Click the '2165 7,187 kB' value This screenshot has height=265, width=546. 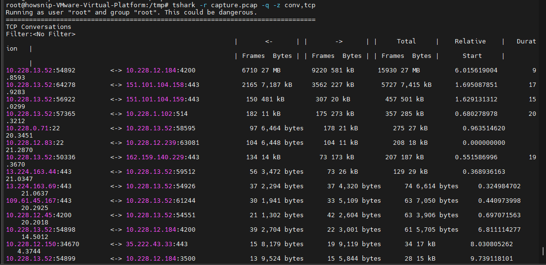(267, 85)
